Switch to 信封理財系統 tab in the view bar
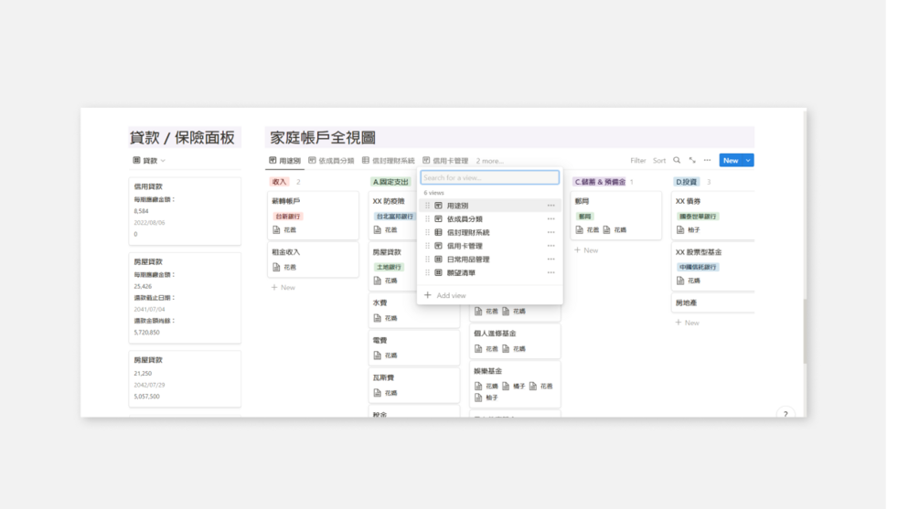The height and width of the screenshot is (509, 919). (x=388, y=161)
